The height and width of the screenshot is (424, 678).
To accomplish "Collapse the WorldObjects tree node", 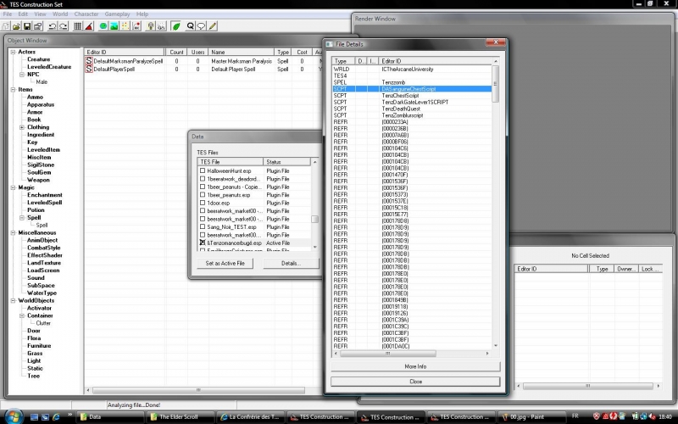I will pyautogui.click(x=14, y=300).
